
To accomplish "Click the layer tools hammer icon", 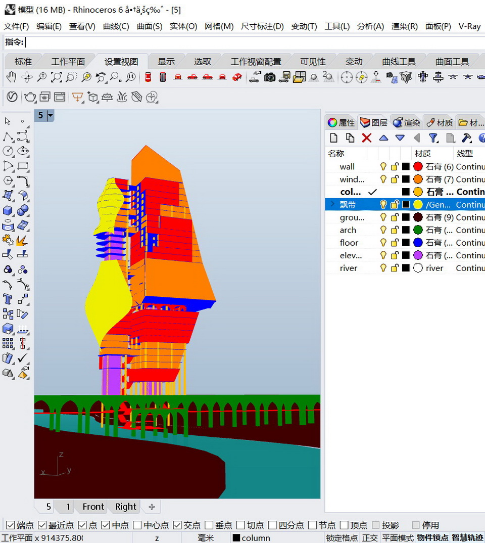I will pyautogui.click(x=466, y=138).
